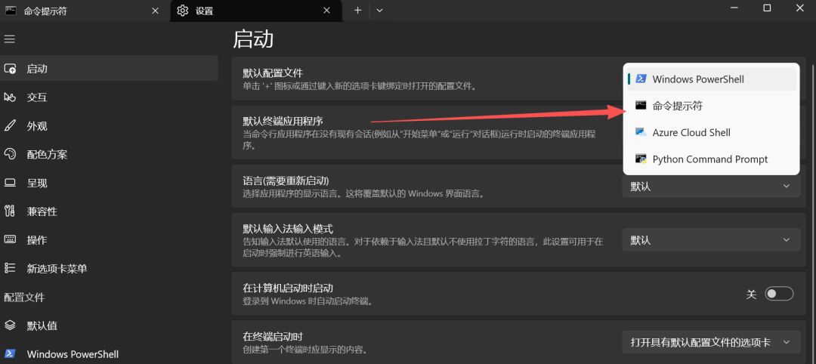Click the 启动 startup icon in sidebar
The image size is (816, 364).
point(11,69)
